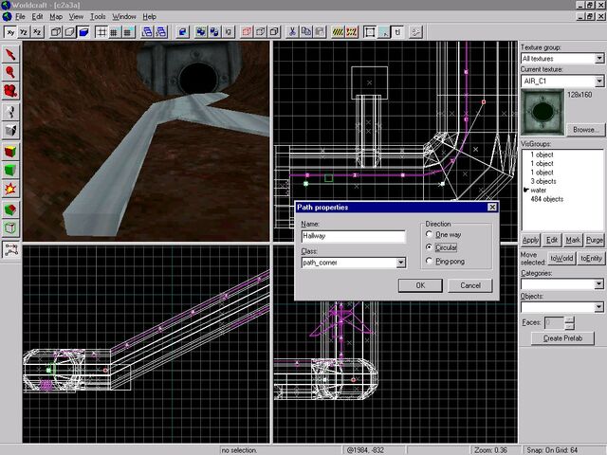Open the Class dropdown showing path_corner
The height and width of the screenshot is (455, 607).
click(x=400, y=263)
